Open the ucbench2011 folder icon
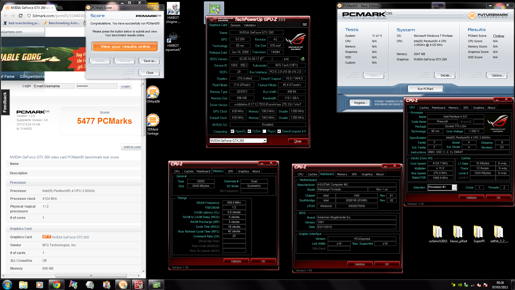This screenshot has height=290, width=515. click(438, 234)
